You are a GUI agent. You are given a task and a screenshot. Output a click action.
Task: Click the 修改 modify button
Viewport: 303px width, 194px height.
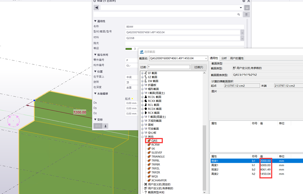click(x=98, y=126)
